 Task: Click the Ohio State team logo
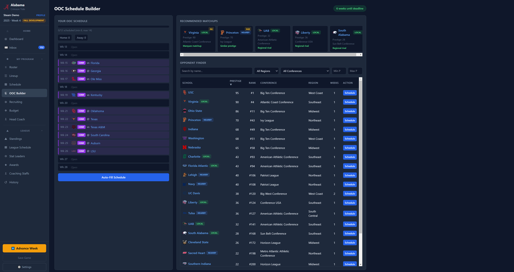click(184, 111)
